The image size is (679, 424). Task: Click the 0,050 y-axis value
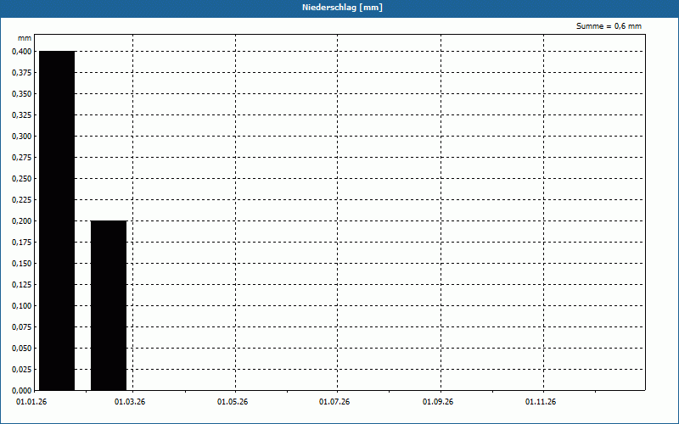click(22, 349)
